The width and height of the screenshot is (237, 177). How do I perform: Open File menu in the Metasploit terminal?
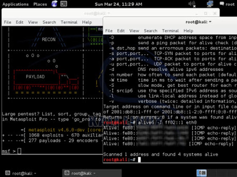click(7, 22)
